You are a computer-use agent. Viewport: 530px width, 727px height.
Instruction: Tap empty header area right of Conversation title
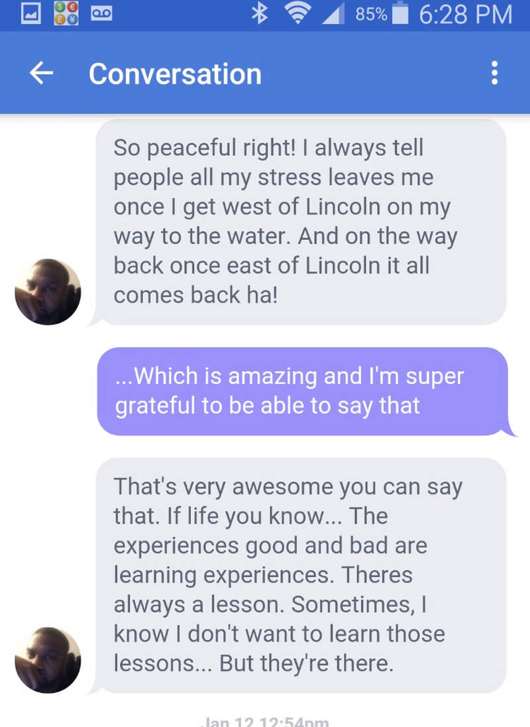[x=371, y=74]
